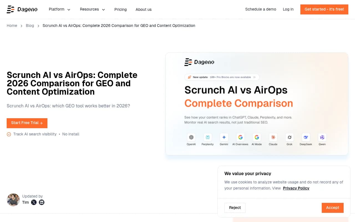Click the New update banner pill
The image size is (355, 222).
[222, 77]
